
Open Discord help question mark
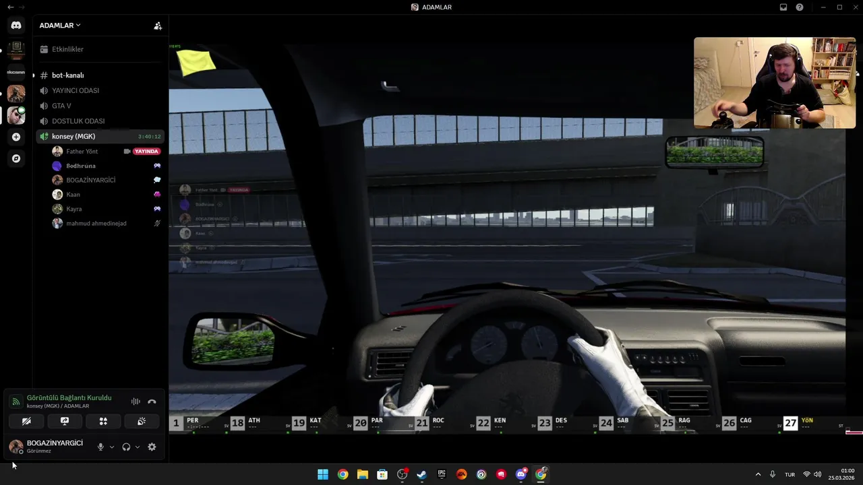pyautogui.click(x=800, y=7)
